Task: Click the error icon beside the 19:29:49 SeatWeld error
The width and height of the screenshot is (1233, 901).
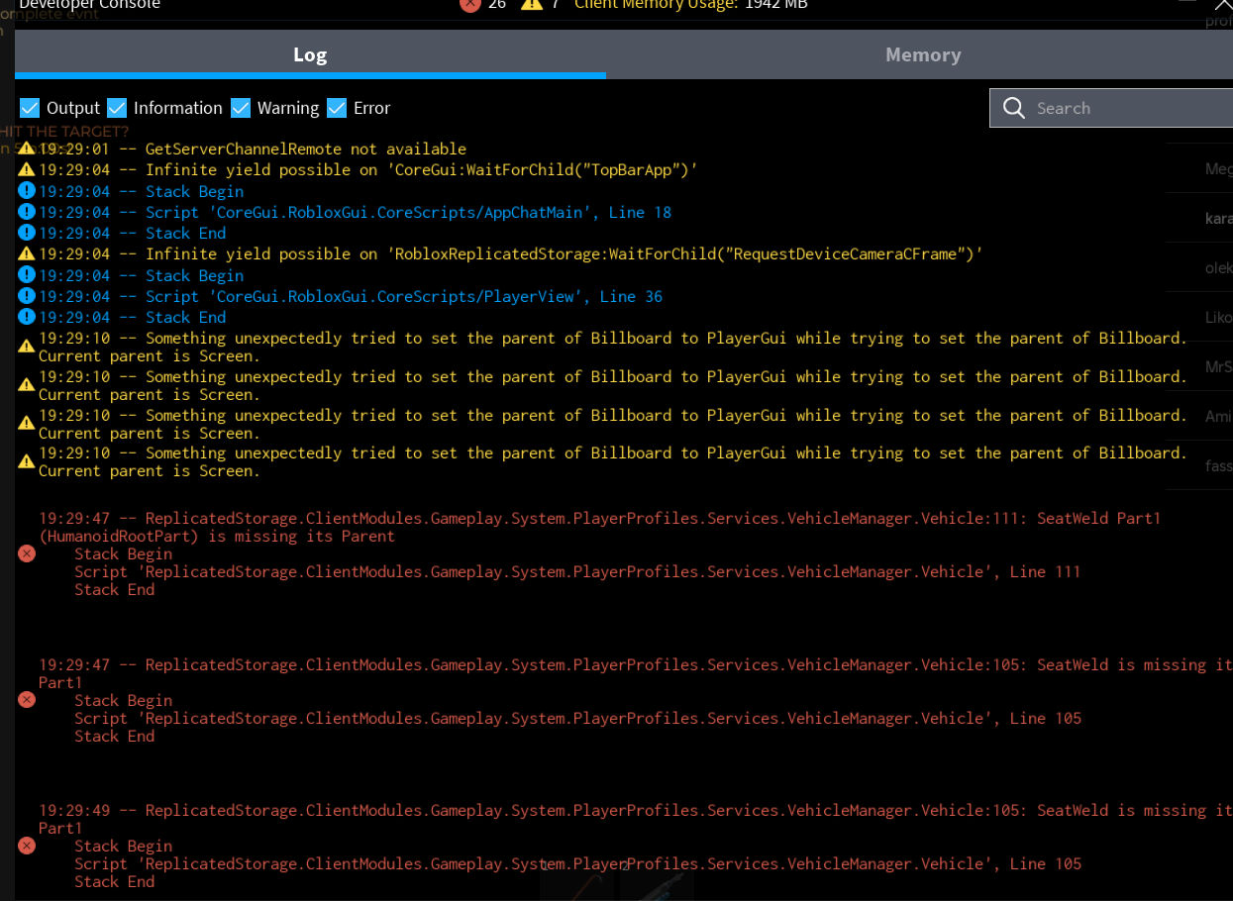Action: pyautogui.click(x=27, y=846)
